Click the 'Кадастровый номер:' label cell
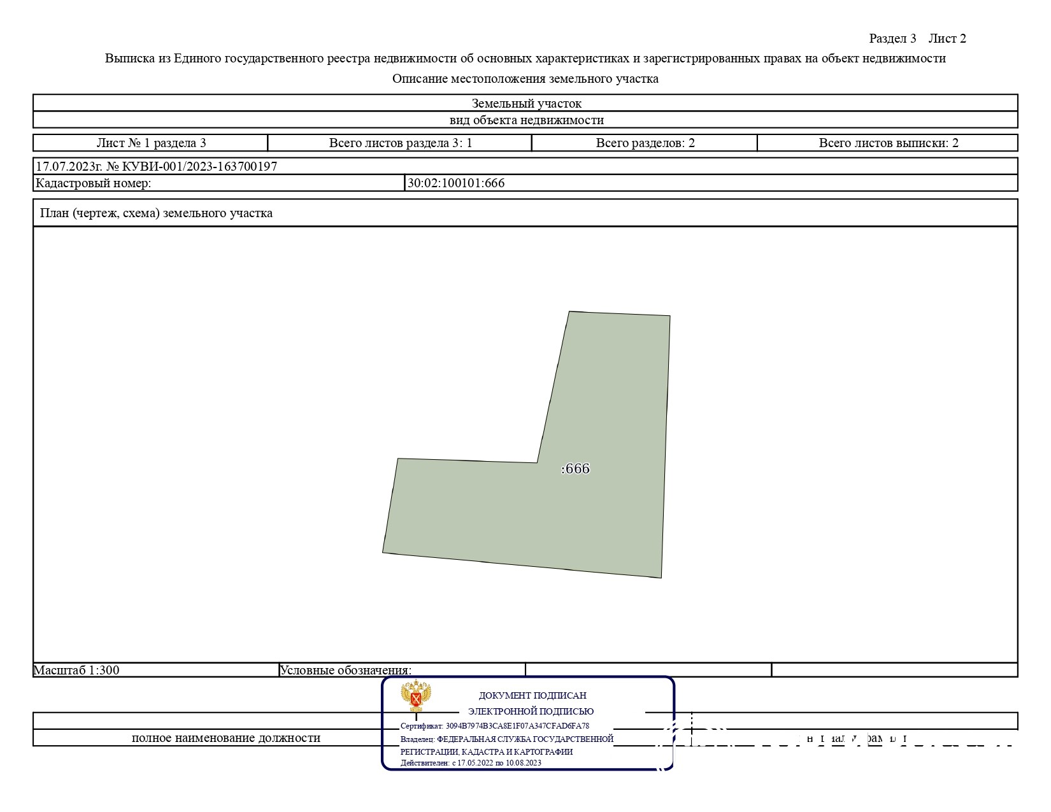 point(93,183)
